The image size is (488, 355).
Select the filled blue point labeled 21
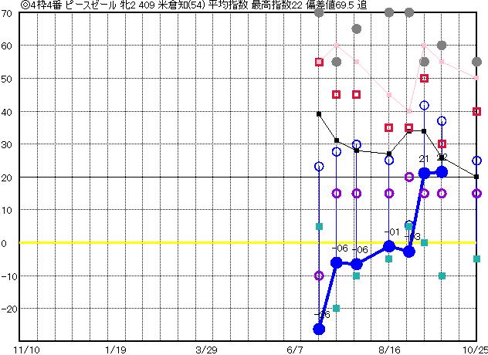[424, 173]
